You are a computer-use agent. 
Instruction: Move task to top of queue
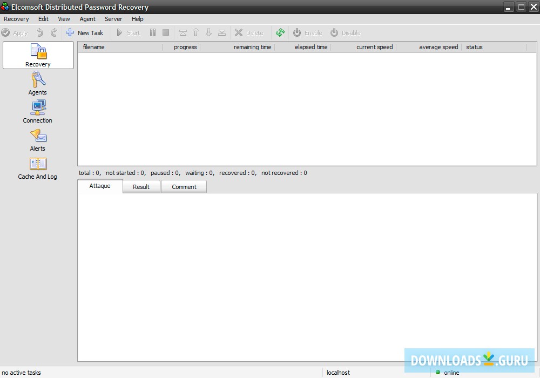coord(183,33)
